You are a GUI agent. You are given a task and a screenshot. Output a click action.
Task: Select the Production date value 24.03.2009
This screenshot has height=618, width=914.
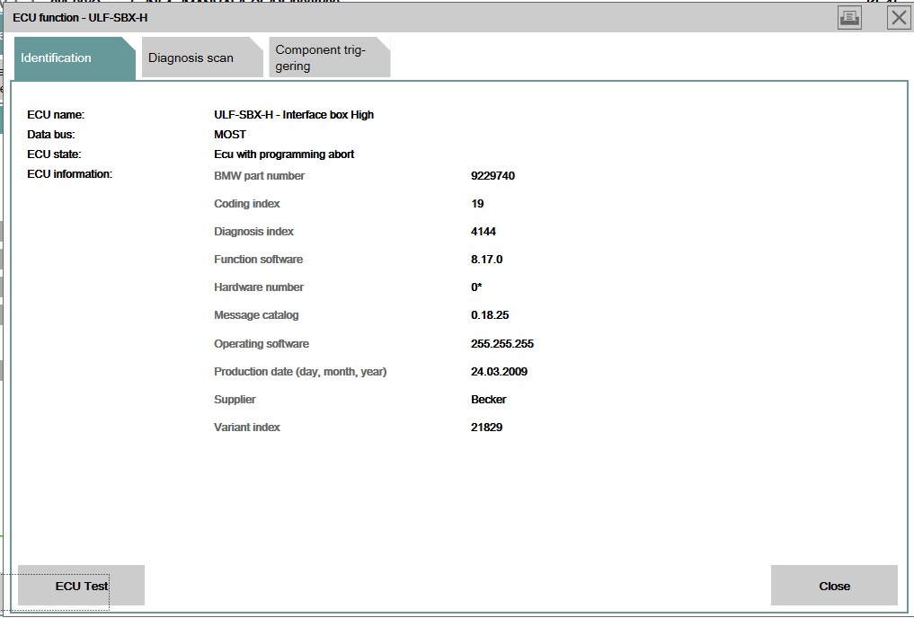point(499,372)
